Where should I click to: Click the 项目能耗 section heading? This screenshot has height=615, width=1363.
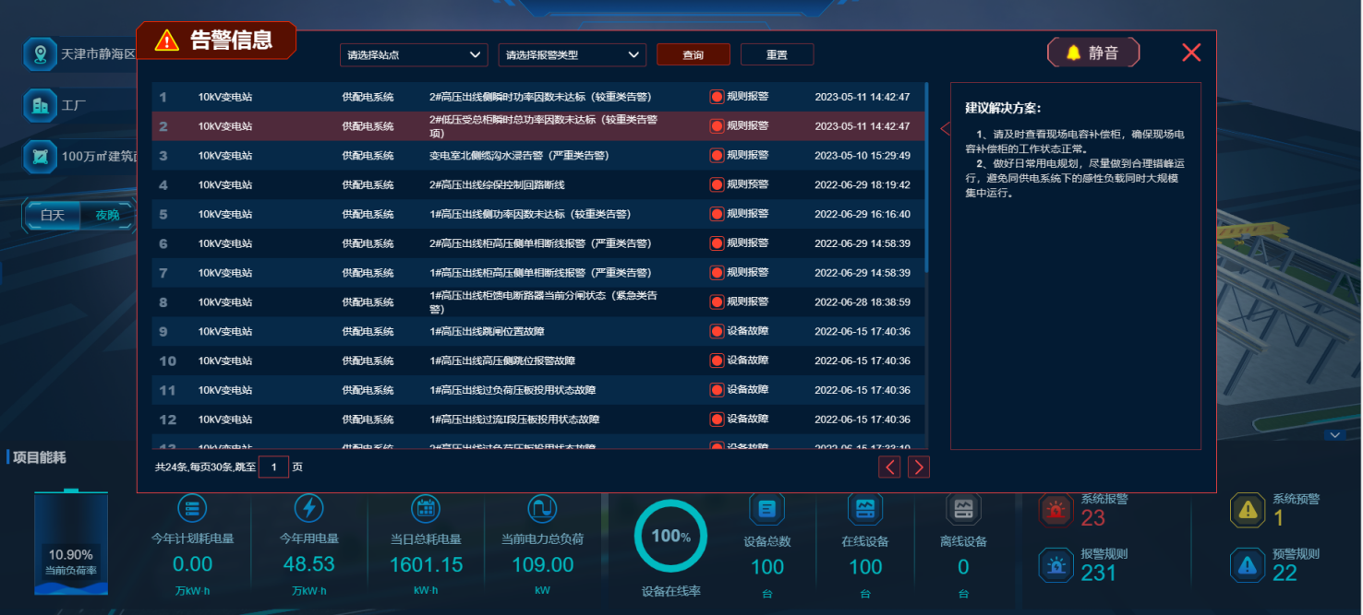(39, 457)
